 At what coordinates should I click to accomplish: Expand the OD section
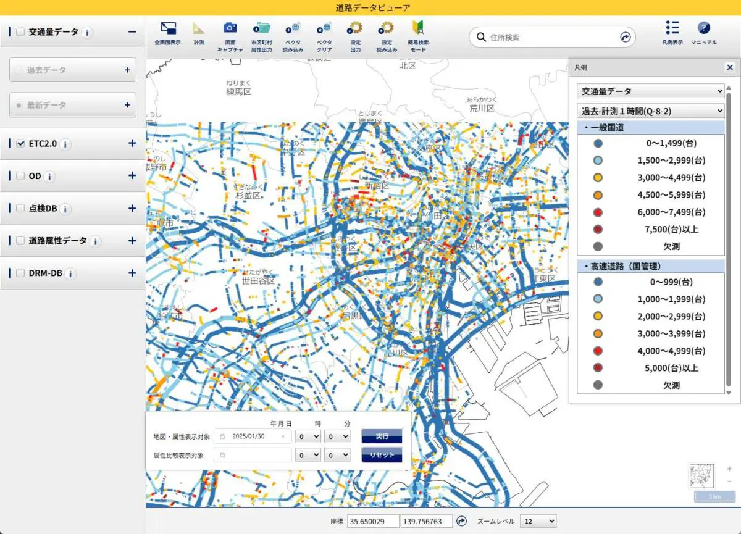point(132,176)
